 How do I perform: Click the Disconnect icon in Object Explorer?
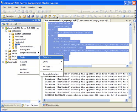click(7, 24)
